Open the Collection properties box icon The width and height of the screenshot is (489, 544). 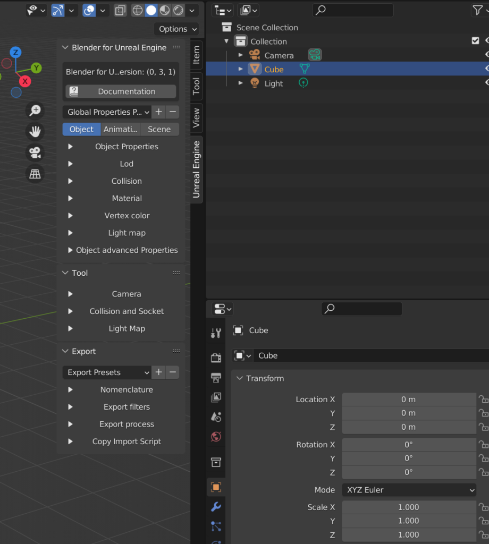(216, 462)
